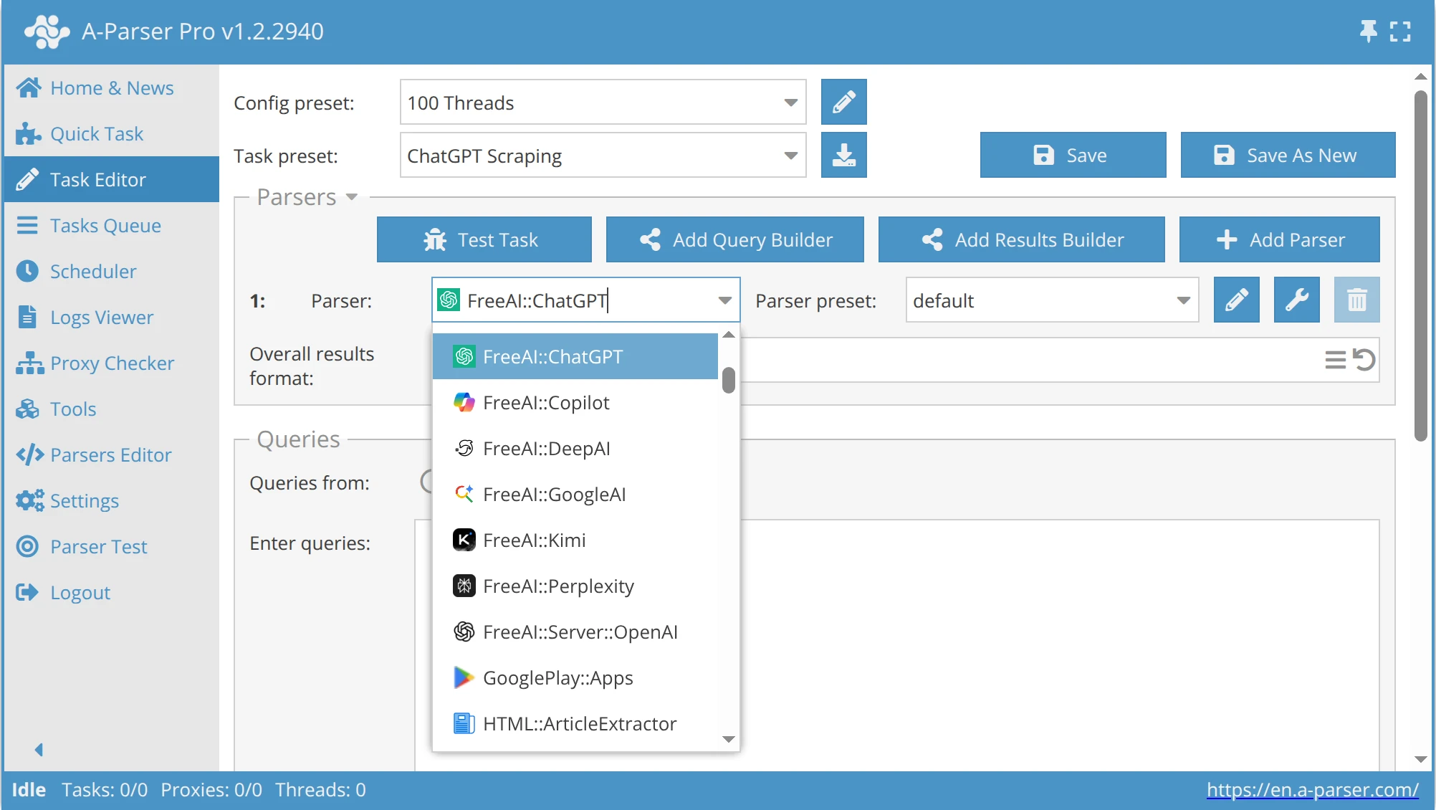Navigate to Proxy Checker
The width and height of the screenshot is (1436, 810).
(111, 363)
